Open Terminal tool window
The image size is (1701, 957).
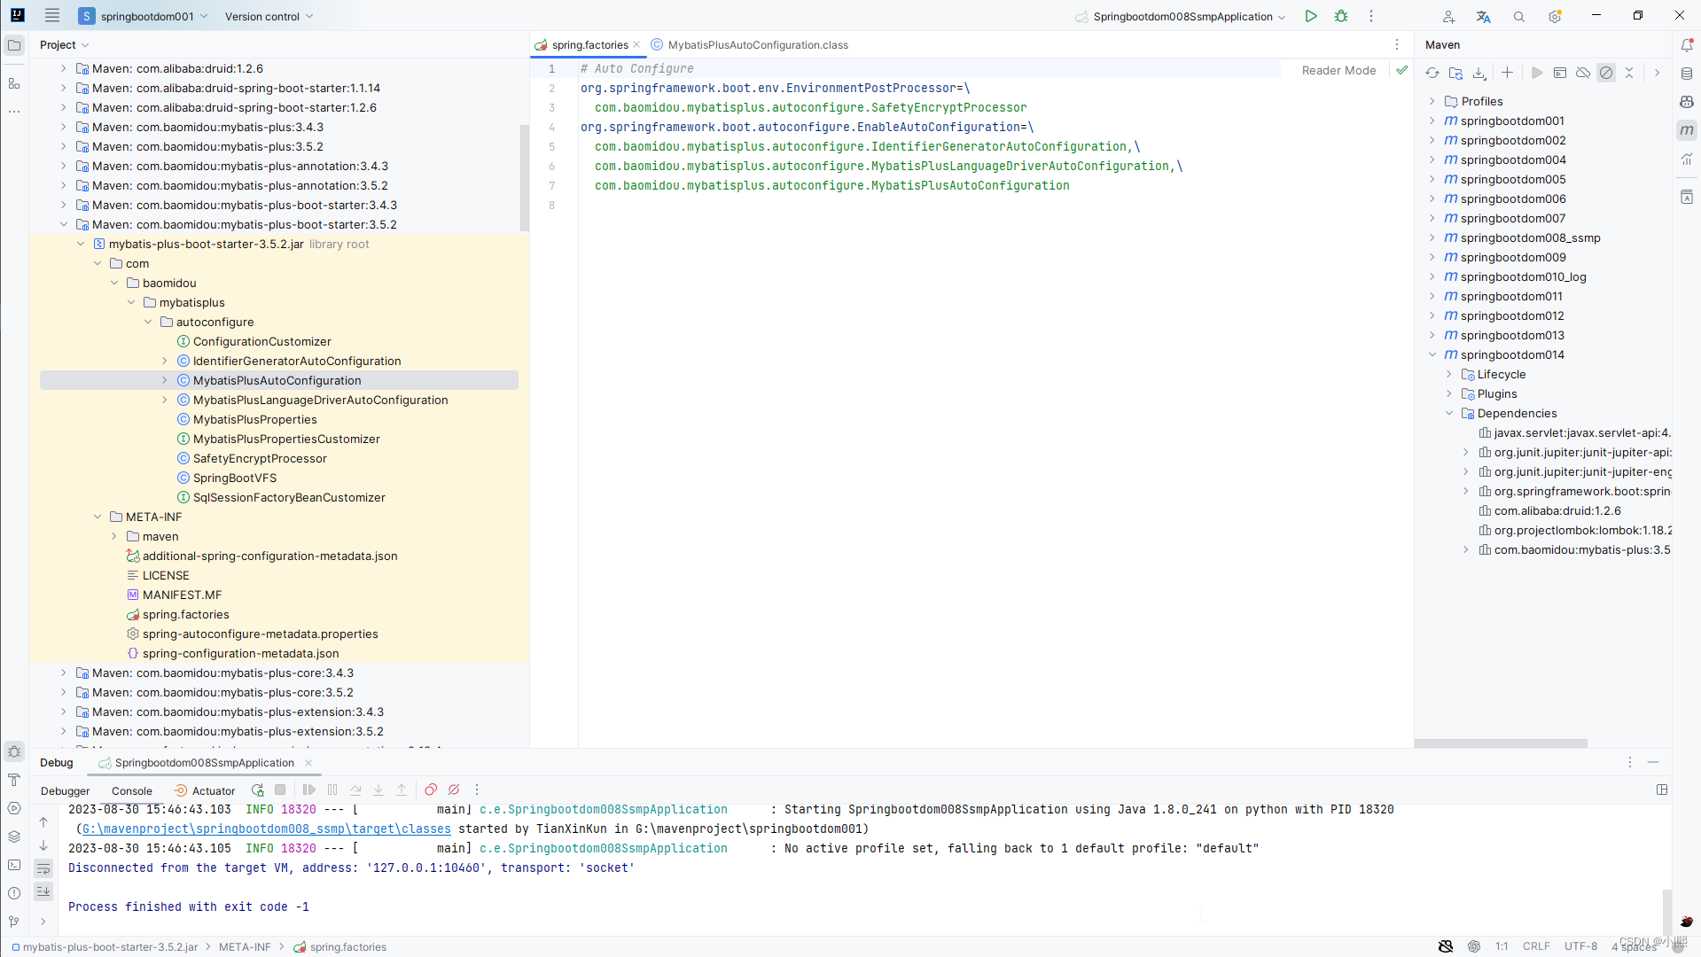point(14,865)
